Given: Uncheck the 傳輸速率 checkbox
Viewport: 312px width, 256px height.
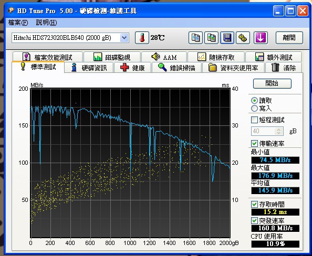Looking at the screenshot, I should point(254,143).
